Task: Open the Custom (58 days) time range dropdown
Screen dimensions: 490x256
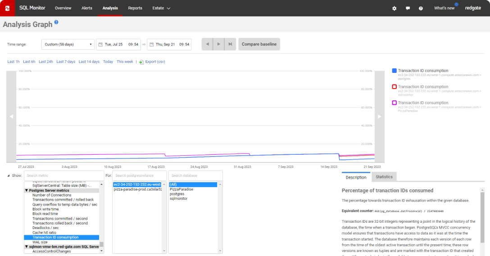Action: pyautogui.click(x=68, y=45)
